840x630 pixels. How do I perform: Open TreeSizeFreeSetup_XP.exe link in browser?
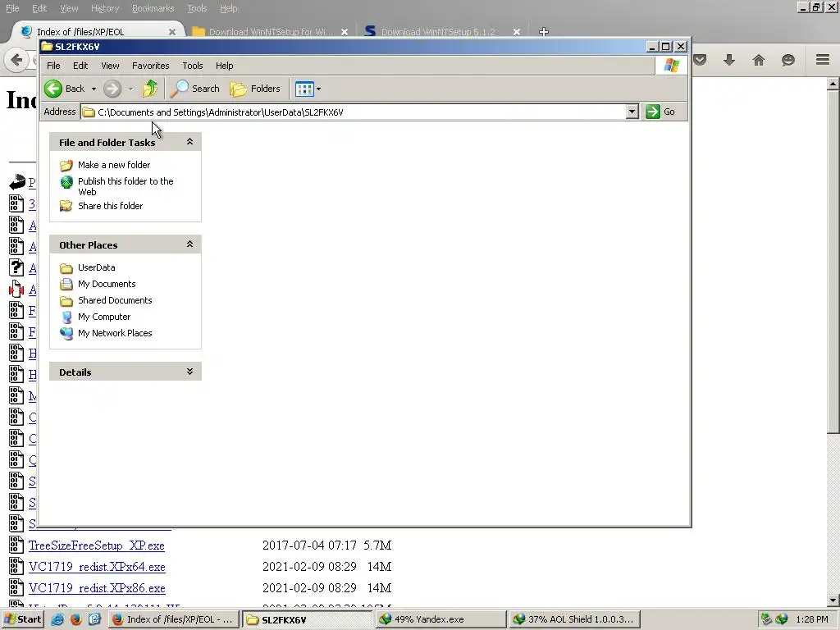pyautogui.click(x=97, y=546)
